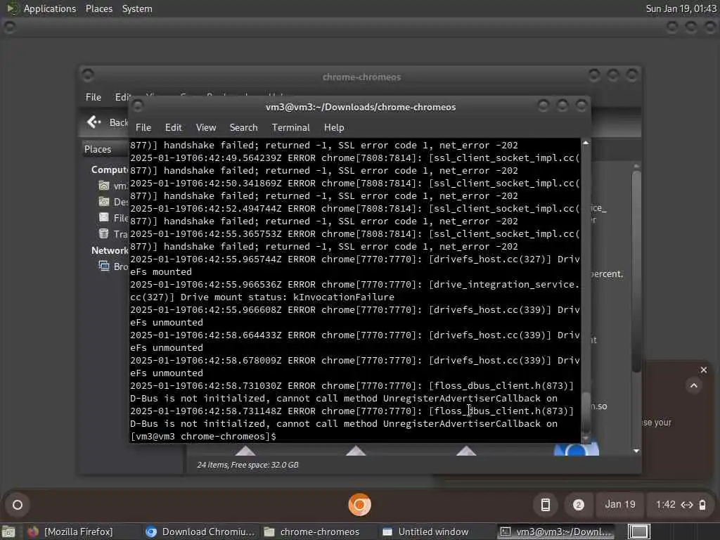Click the chrome-chromeos file manager title bar
This screenshot has width=720, height=540.
click(x=361, y=77)
